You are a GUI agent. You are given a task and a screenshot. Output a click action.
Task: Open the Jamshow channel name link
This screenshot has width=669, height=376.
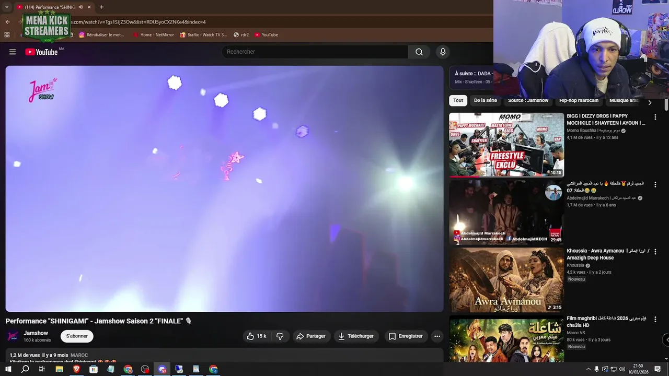[x=36, y=333]
